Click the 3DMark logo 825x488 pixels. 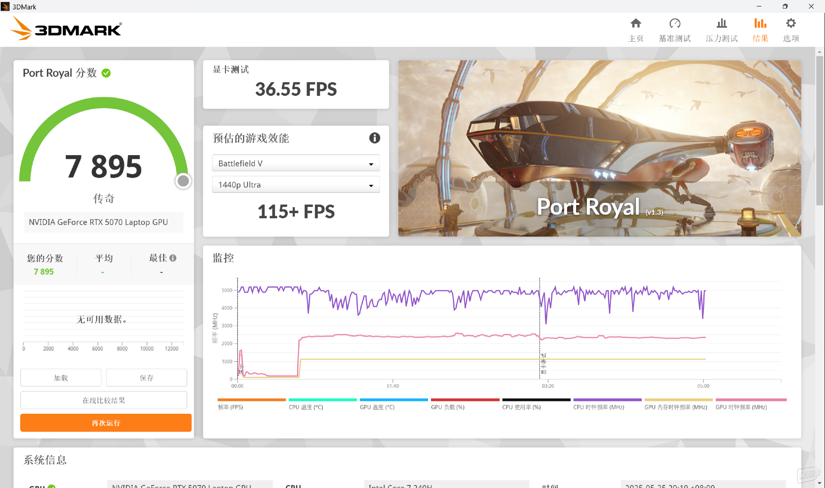(x=66, y=29)
